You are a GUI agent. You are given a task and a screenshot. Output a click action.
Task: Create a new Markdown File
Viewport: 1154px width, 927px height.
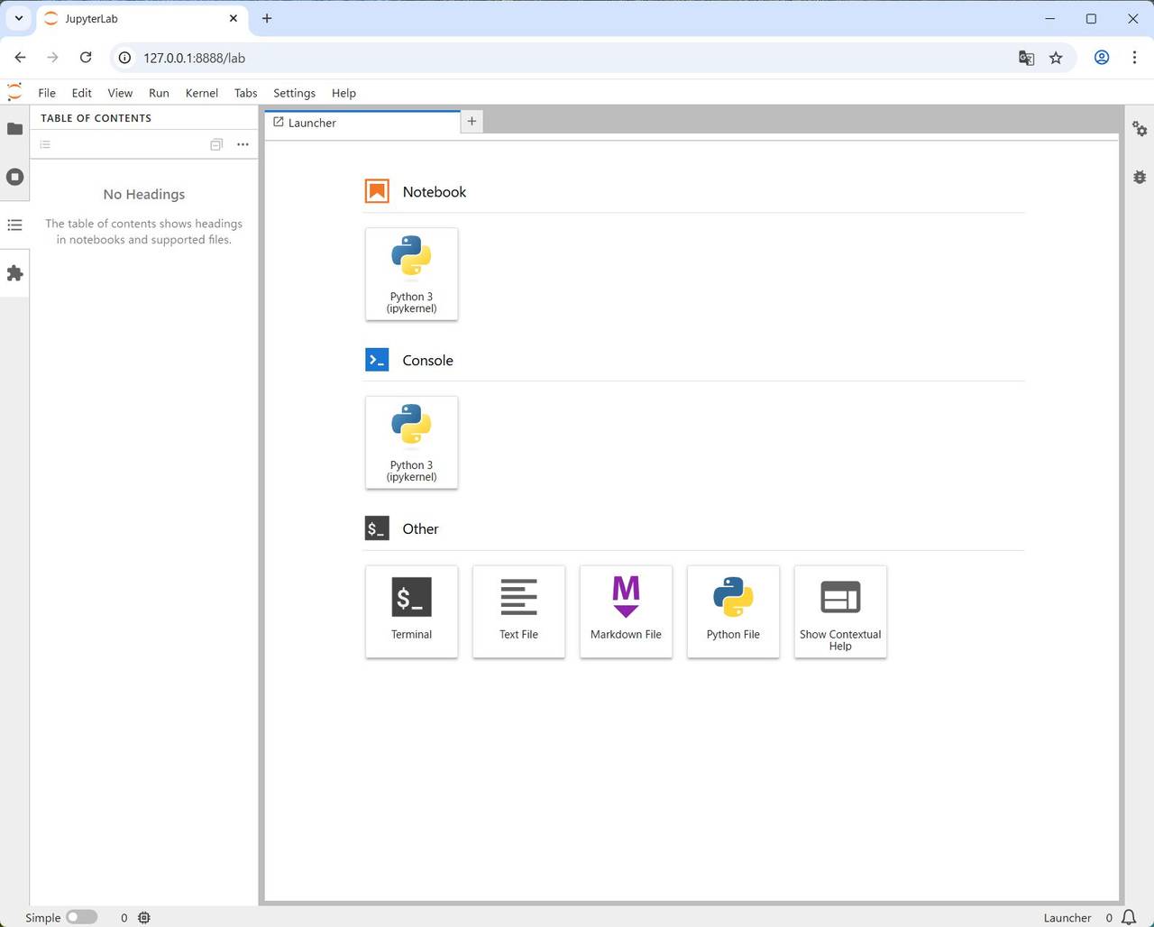[x=626, y=611]
